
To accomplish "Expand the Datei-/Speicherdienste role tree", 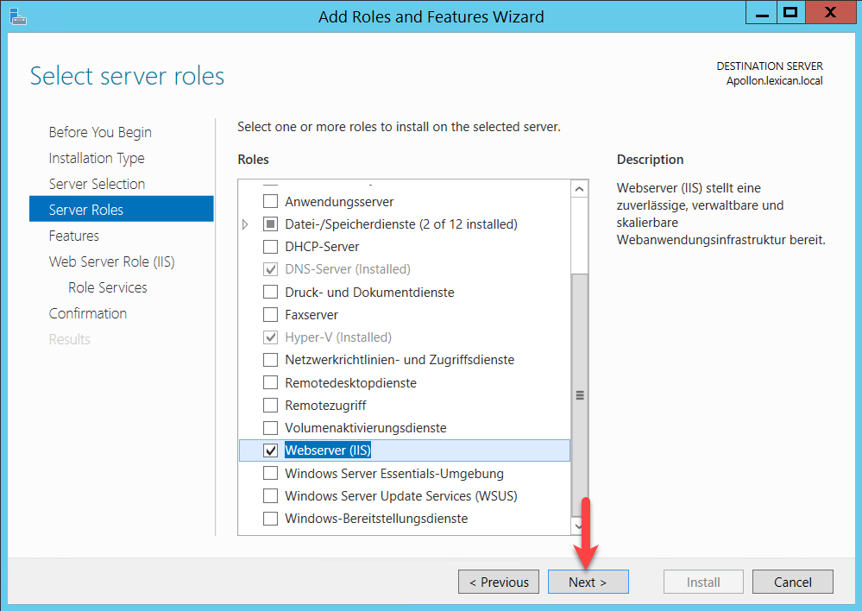I will point(246,224).
